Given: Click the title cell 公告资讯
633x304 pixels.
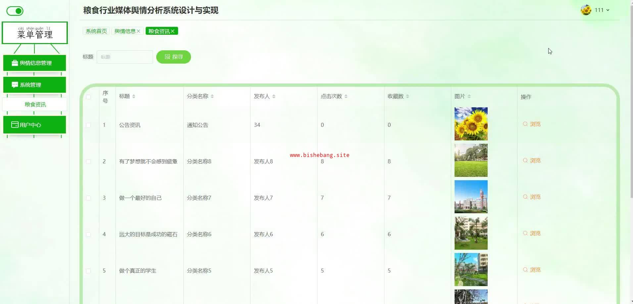Looking at the screenshot, I should (130, 125).
